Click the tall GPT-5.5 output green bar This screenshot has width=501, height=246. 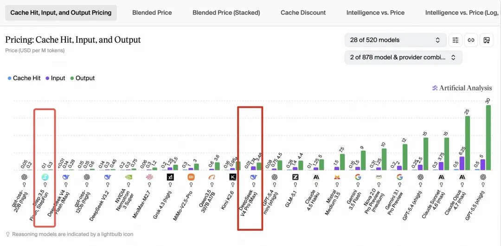pos(488,137)
